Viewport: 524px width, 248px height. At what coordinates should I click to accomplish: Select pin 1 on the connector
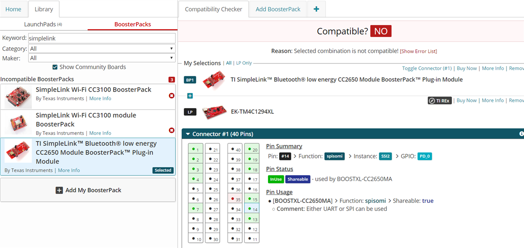(x=196, y=149)
